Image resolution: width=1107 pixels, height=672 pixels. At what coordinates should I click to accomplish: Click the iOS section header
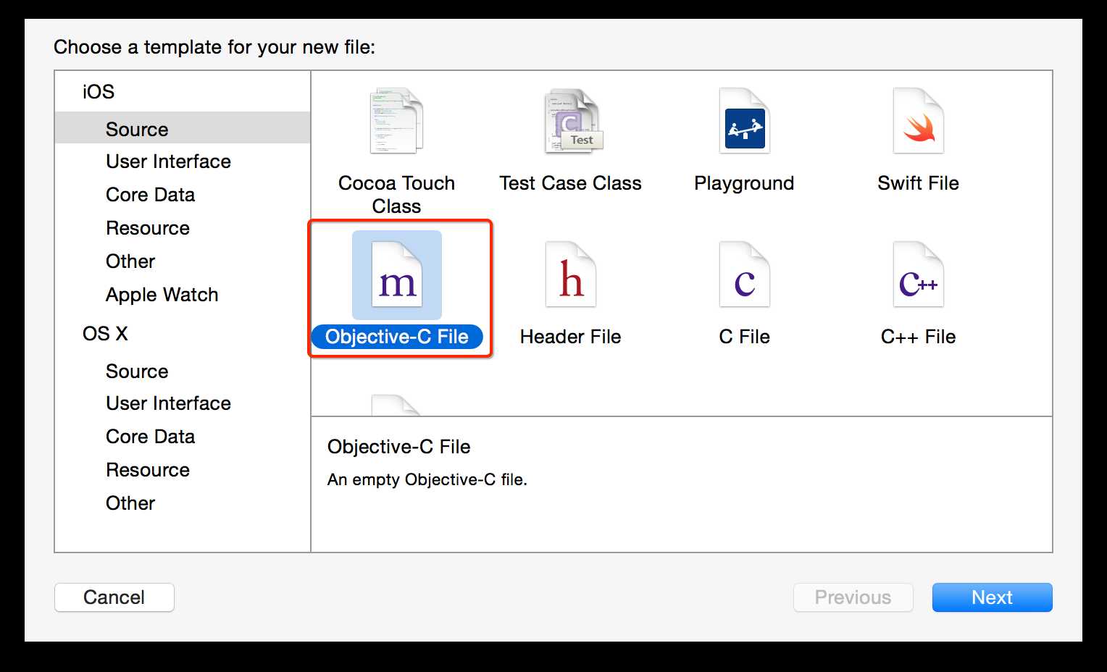(x=99, y=92)
